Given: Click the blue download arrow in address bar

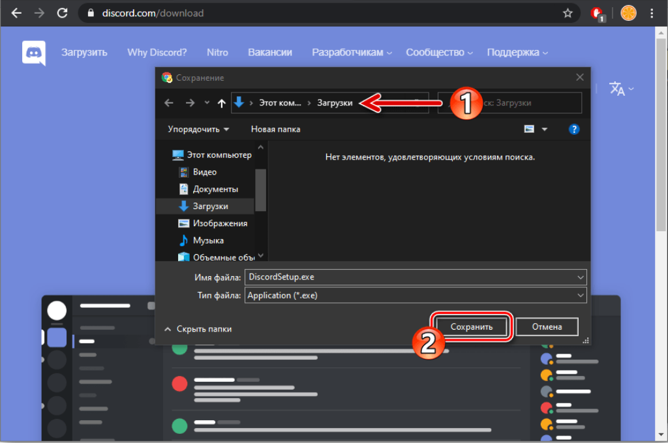Looking at the screenshot, I should coord(239,102).
